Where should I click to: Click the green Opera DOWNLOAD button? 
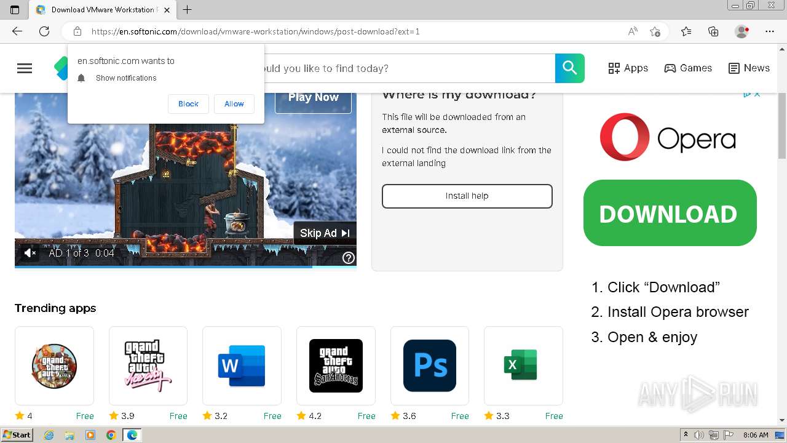pyautogui.click(x=670, y=213)
